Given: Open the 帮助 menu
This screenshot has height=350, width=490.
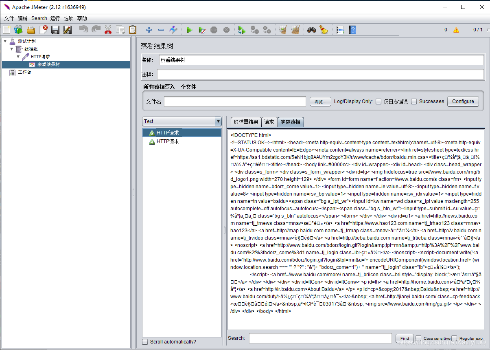Looking at the screenshot, I should 82,18.
